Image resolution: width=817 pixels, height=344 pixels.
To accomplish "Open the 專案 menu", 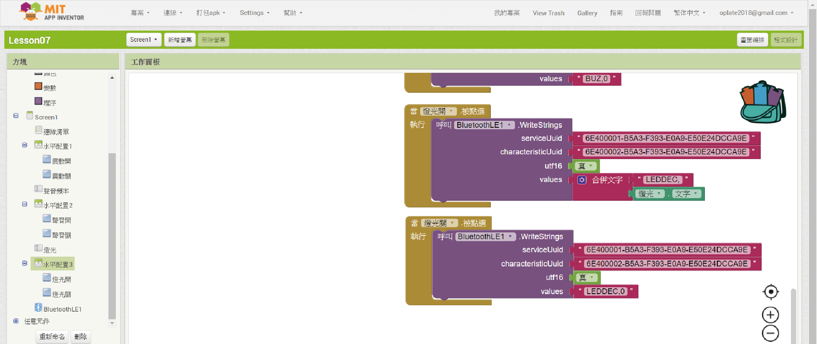I will [x=140, y=13].
